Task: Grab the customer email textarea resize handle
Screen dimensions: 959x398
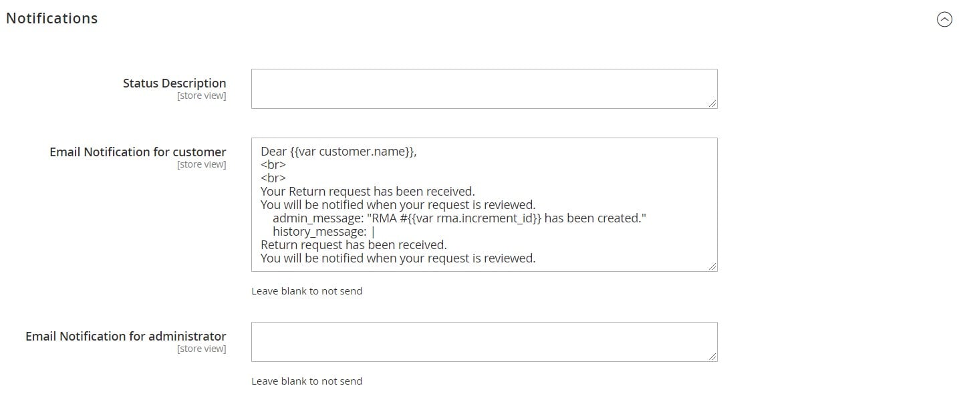Action: [x=712, y=266]
